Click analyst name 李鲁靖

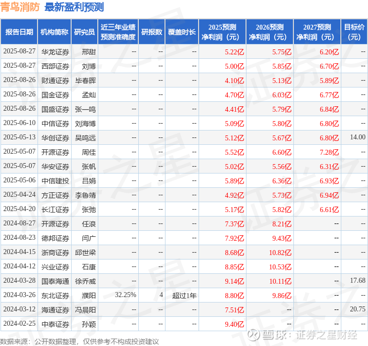85,195
